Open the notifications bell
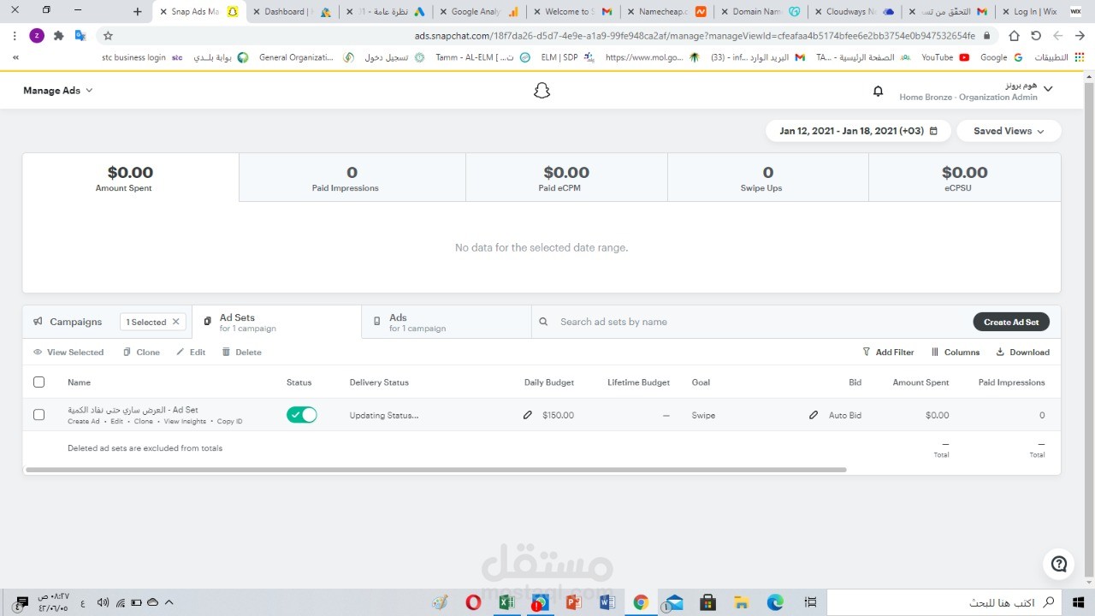1095x616 pixels. pos(878,91)
